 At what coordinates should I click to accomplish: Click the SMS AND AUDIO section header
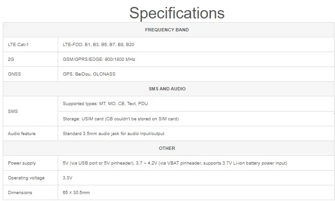pyautogui.click(x=167, y=89)
